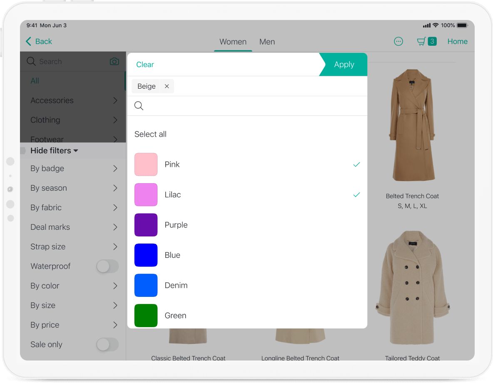Toggle the Waterproof switch

[107, 266]
